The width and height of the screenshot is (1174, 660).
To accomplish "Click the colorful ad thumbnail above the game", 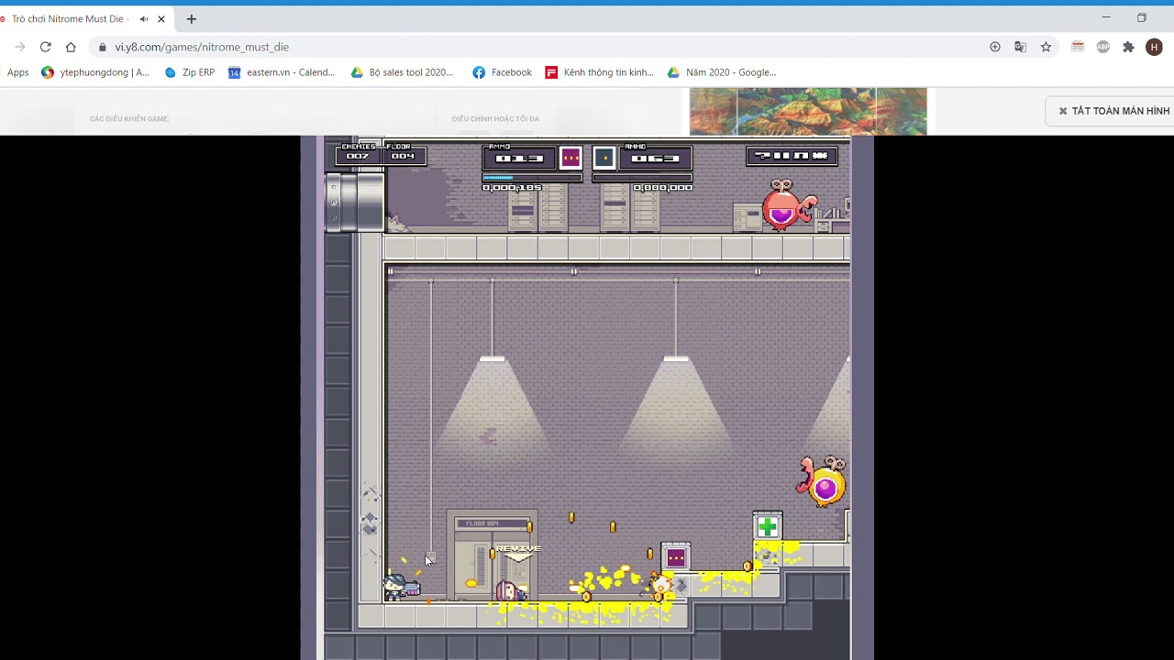I will click(808, 111).
